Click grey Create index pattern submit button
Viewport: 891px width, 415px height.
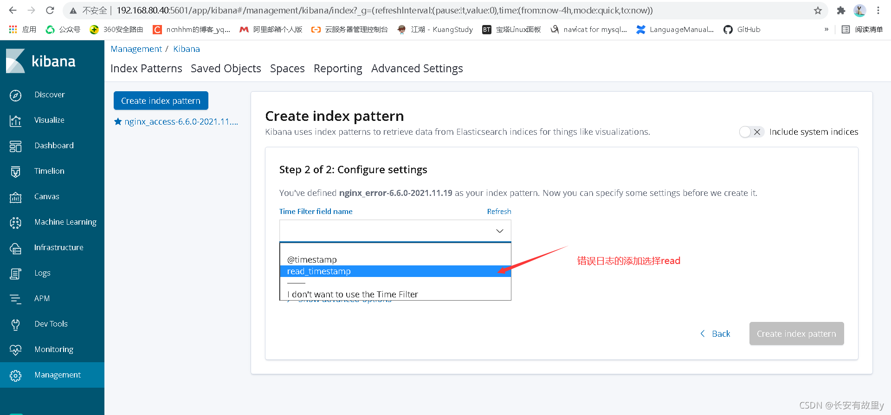pos(796,333)
